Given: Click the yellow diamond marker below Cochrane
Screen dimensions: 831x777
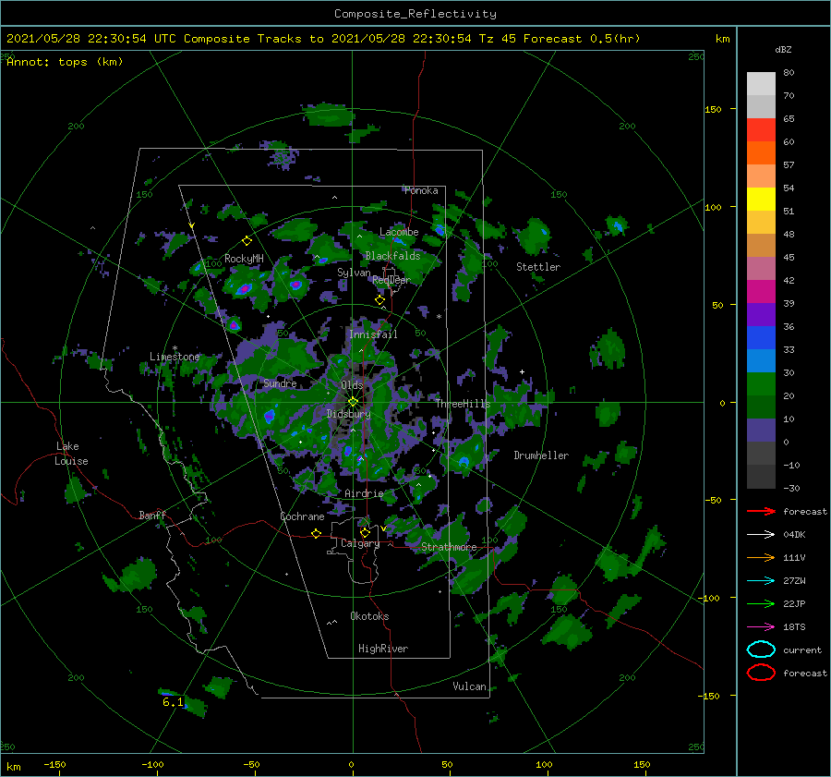Looking at the screenshot, I should 316,534.
